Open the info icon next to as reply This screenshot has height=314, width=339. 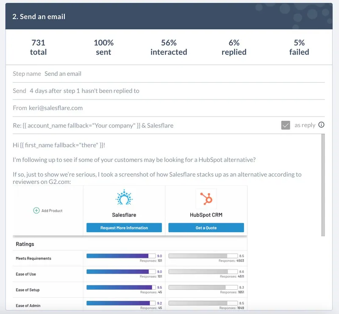pos(321,125)
